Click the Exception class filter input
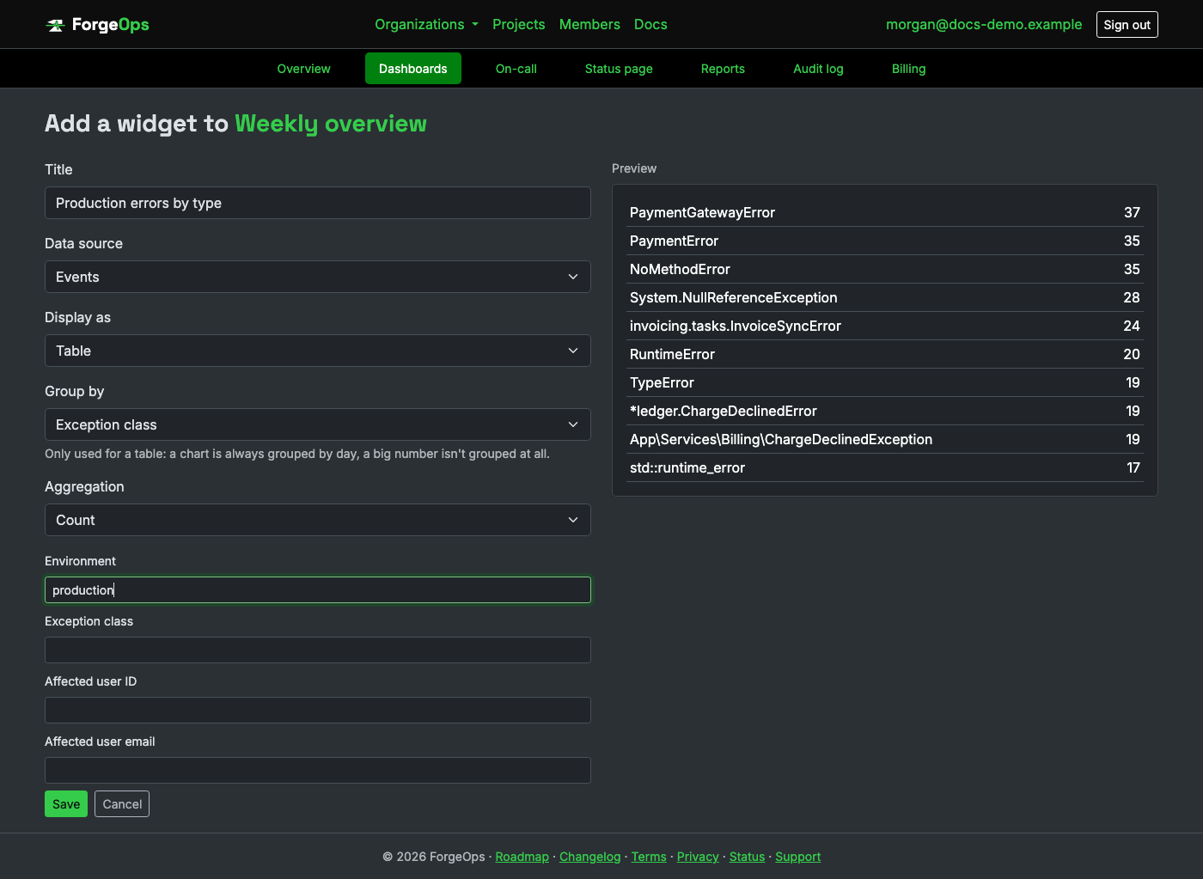Viewport: 1203px width, 879px height. coord(318,650)
